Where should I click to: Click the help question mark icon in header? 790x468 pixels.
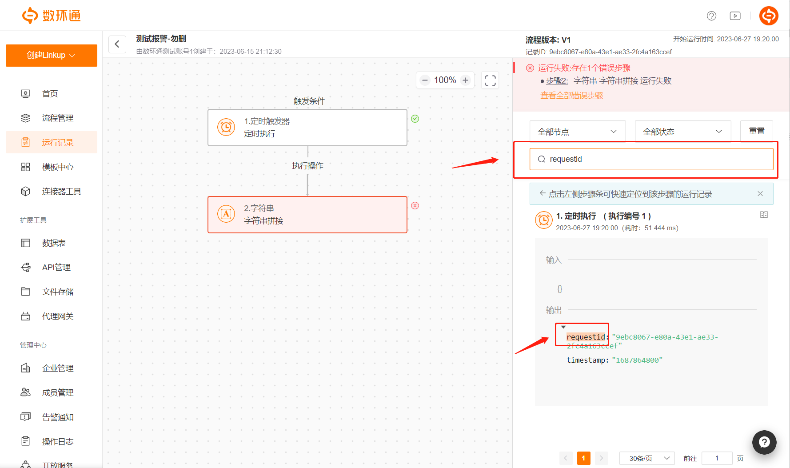(x=711, y=16)
